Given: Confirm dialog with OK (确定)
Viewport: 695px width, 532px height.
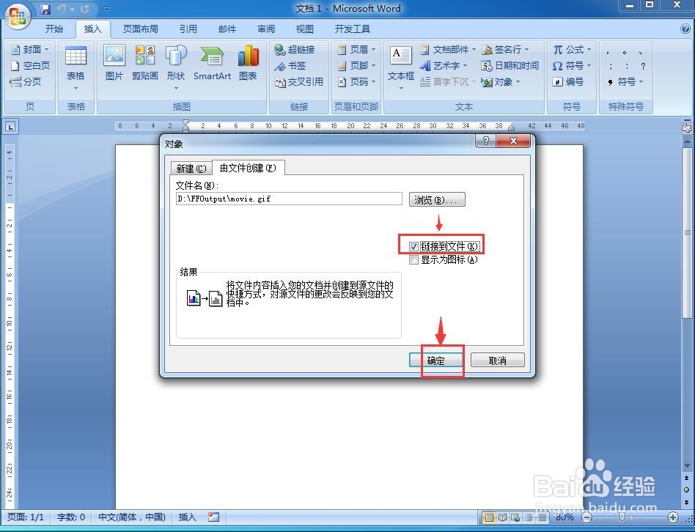Looking at the screenshot, I should pyautogui.click(x=436, y=360).
